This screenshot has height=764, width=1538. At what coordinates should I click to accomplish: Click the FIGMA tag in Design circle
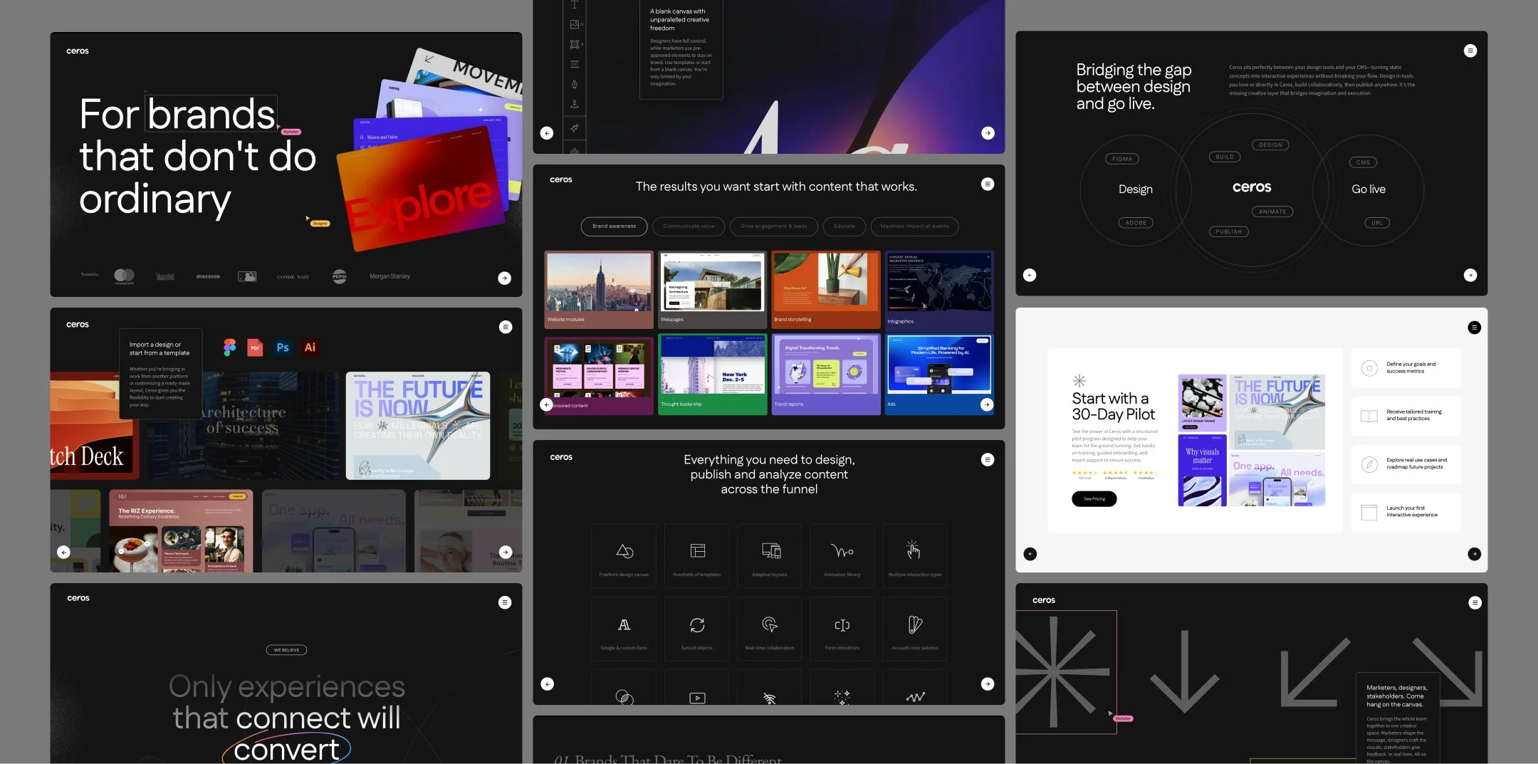click(x=1122, y=159)
